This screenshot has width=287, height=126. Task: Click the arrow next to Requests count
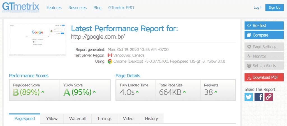point(216,92)
